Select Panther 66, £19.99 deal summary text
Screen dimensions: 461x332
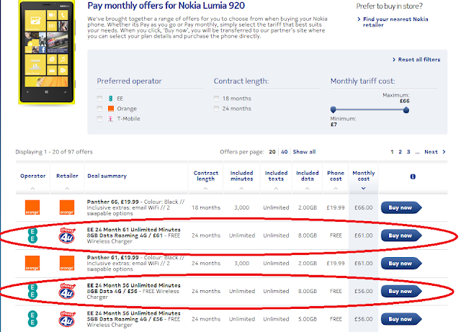click(x=136, y=207)
